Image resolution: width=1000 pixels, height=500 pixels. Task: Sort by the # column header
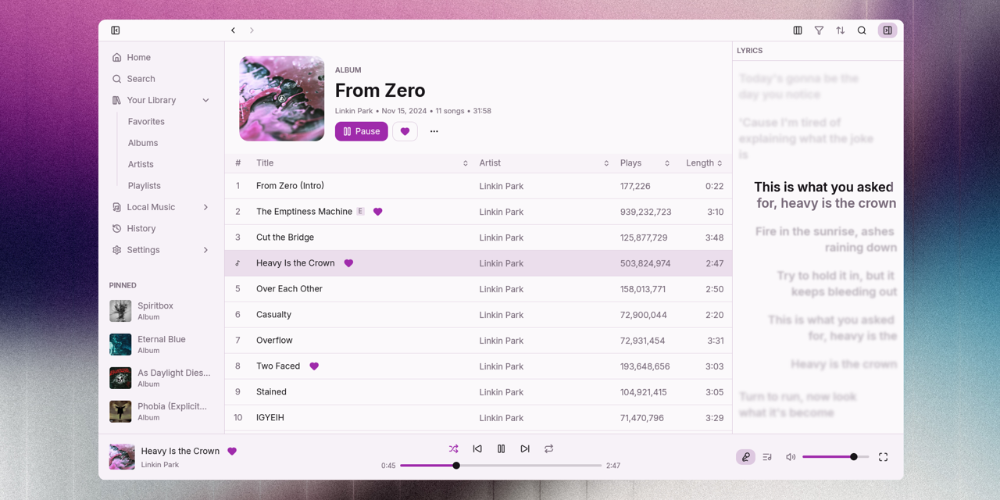237,163
